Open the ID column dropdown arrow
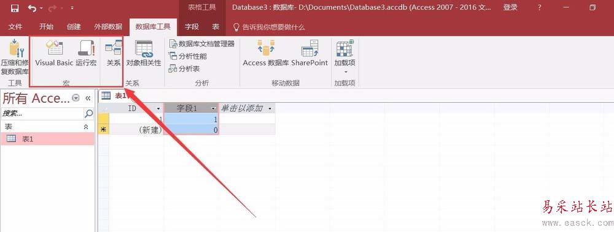 pyautogui.click(x=158, y=108)
